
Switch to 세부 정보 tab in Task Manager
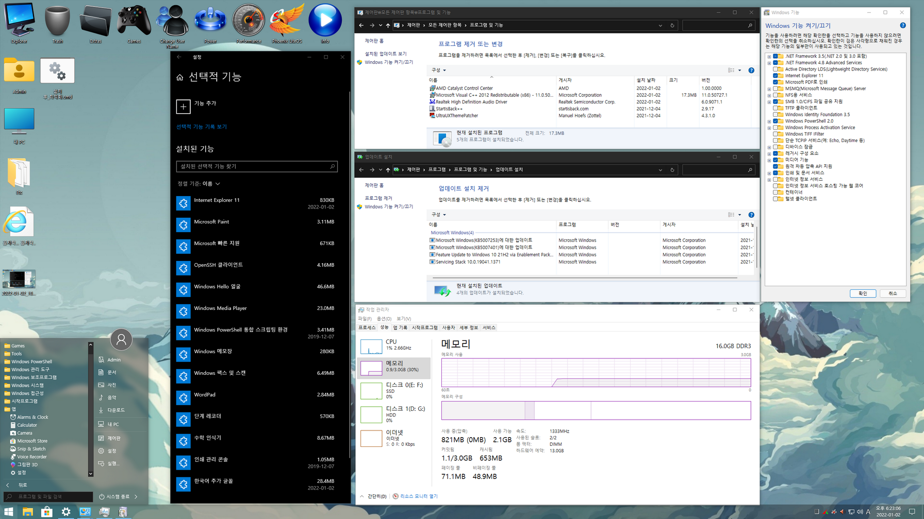point(469,327)
